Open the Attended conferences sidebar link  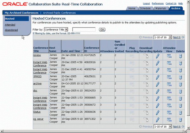click(x=10, y=25)
